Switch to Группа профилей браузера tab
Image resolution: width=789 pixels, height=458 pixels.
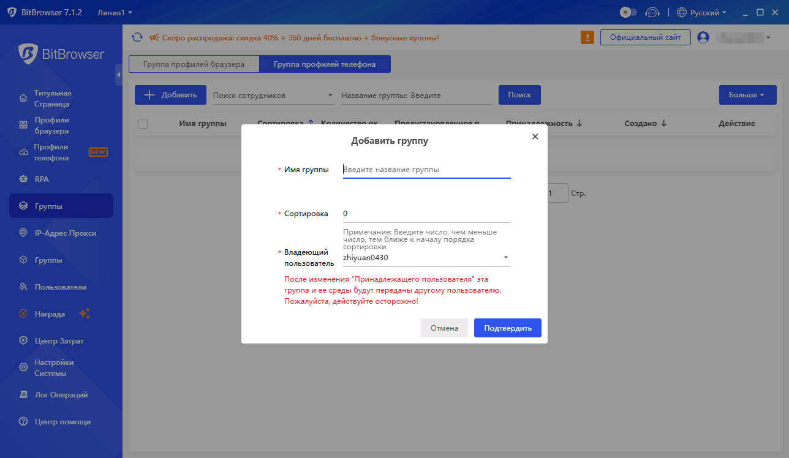pos(194,64)
